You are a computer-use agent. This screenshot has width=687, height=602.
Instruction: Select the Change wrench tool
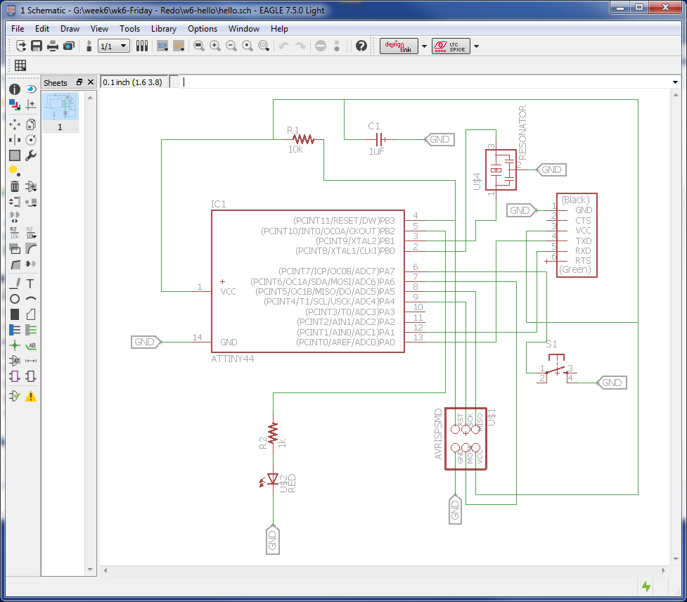(x=31, y=155)
